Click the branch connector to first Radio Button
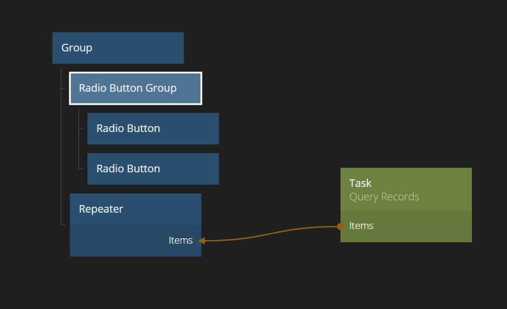Viewport: 507px width, 309px height. click(81, 129)
